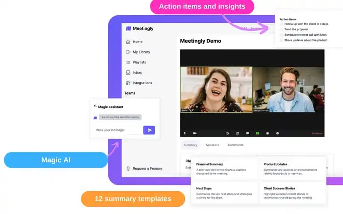The height and width of the screenshot is (214, 343).
Task: Click the reactions icon in the video toolbar
Action: [277, 133]
